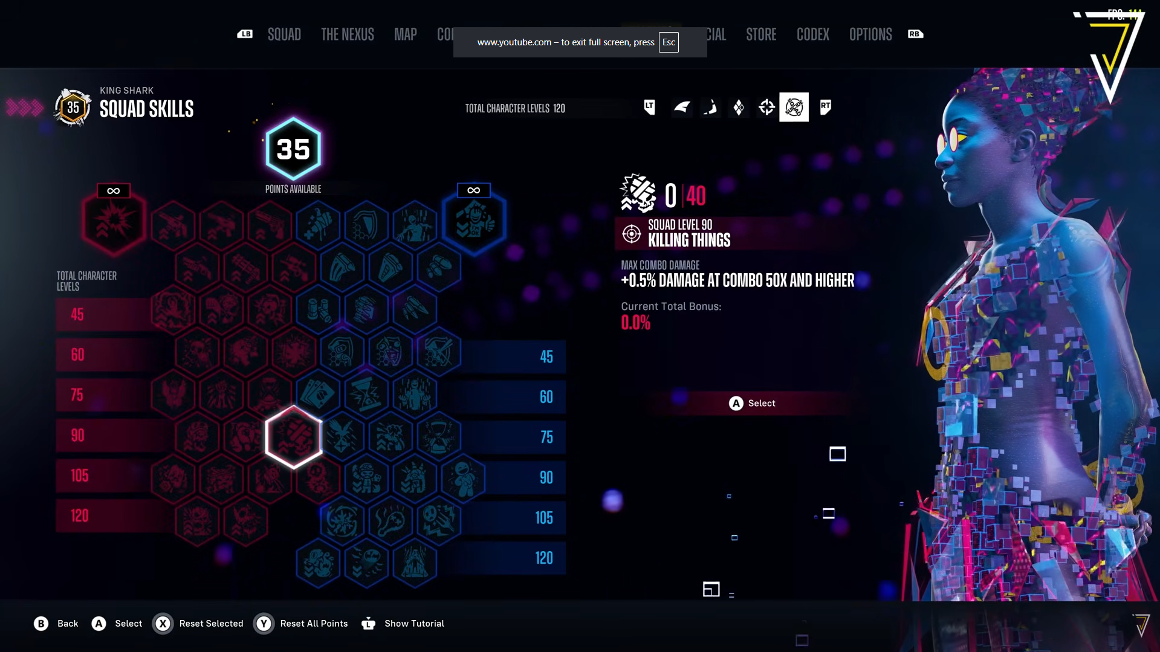The height and width of the screenshot is (652, 1160).
Task: Click the RB bumper icon after Options
Action: pyautogui.click(x=915, y=34)
